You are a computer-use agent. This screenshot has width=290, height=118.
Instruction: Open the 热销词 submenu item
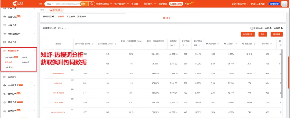tap(24, 57)
